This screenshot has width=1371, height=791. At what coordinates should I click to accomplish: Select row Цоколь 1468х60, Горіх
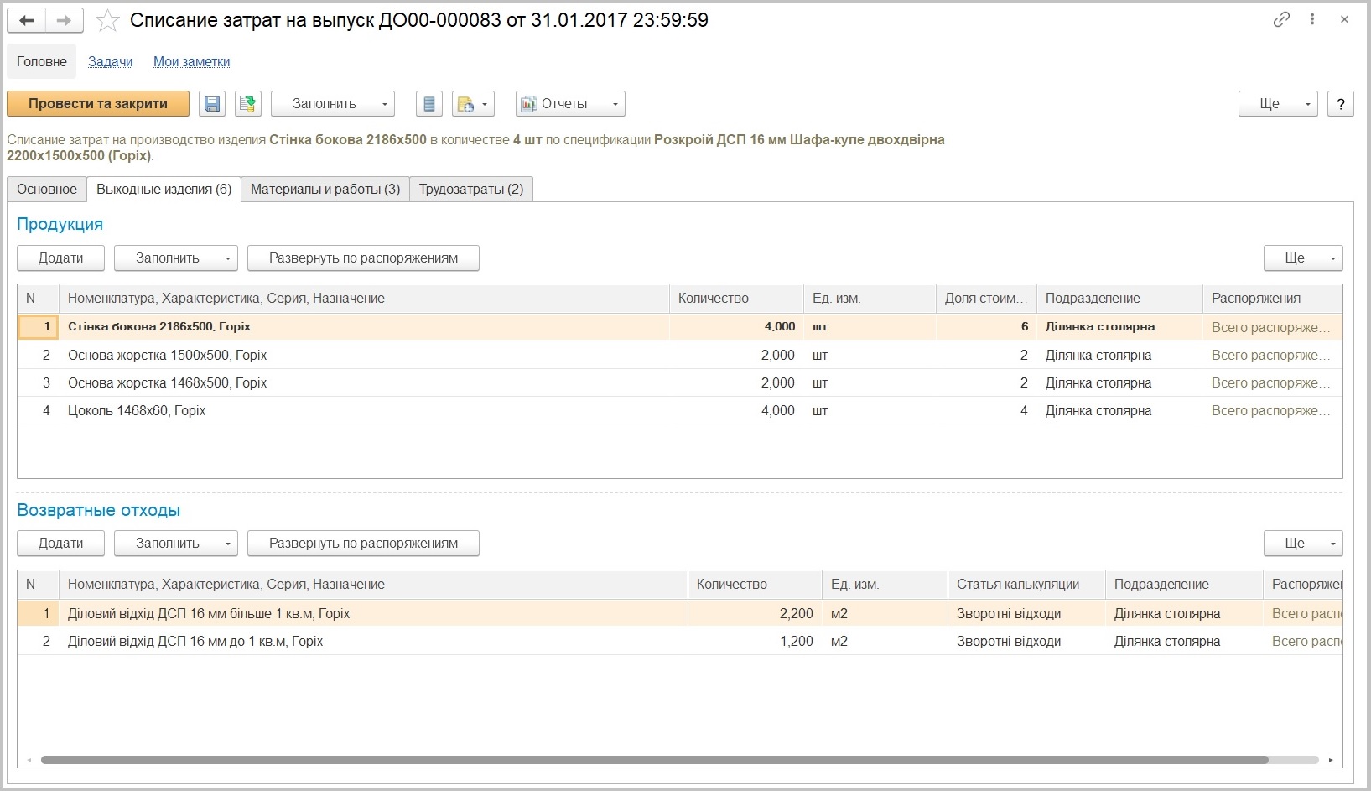coord(679,411)
